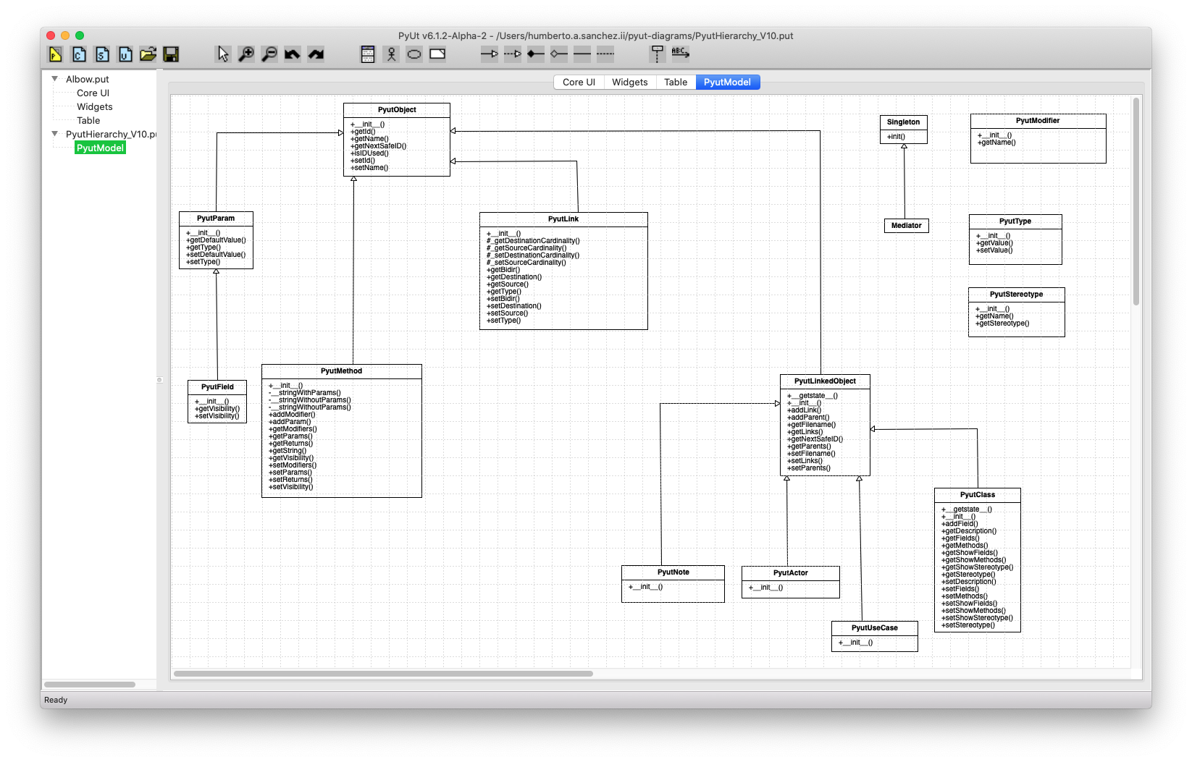Click the PyutObject class title
1192x762 pixels.
point(397,110)
